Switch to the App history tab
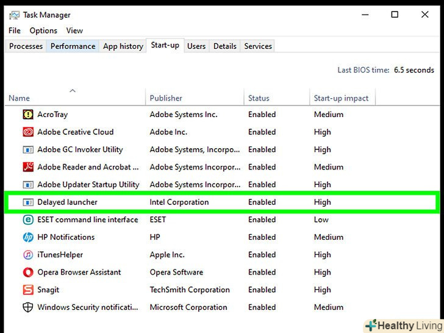 click(x=123, y=46)
